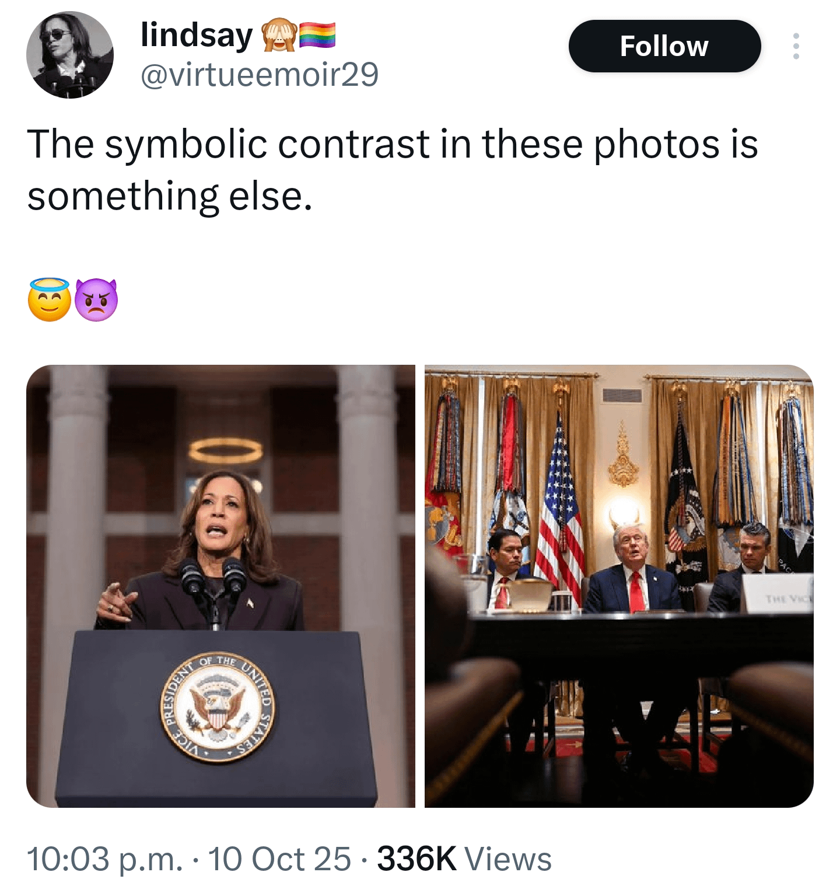The image size is (840, 886).
Task: Click the see-no-evil monkey emoji
Action: (279, 35)
